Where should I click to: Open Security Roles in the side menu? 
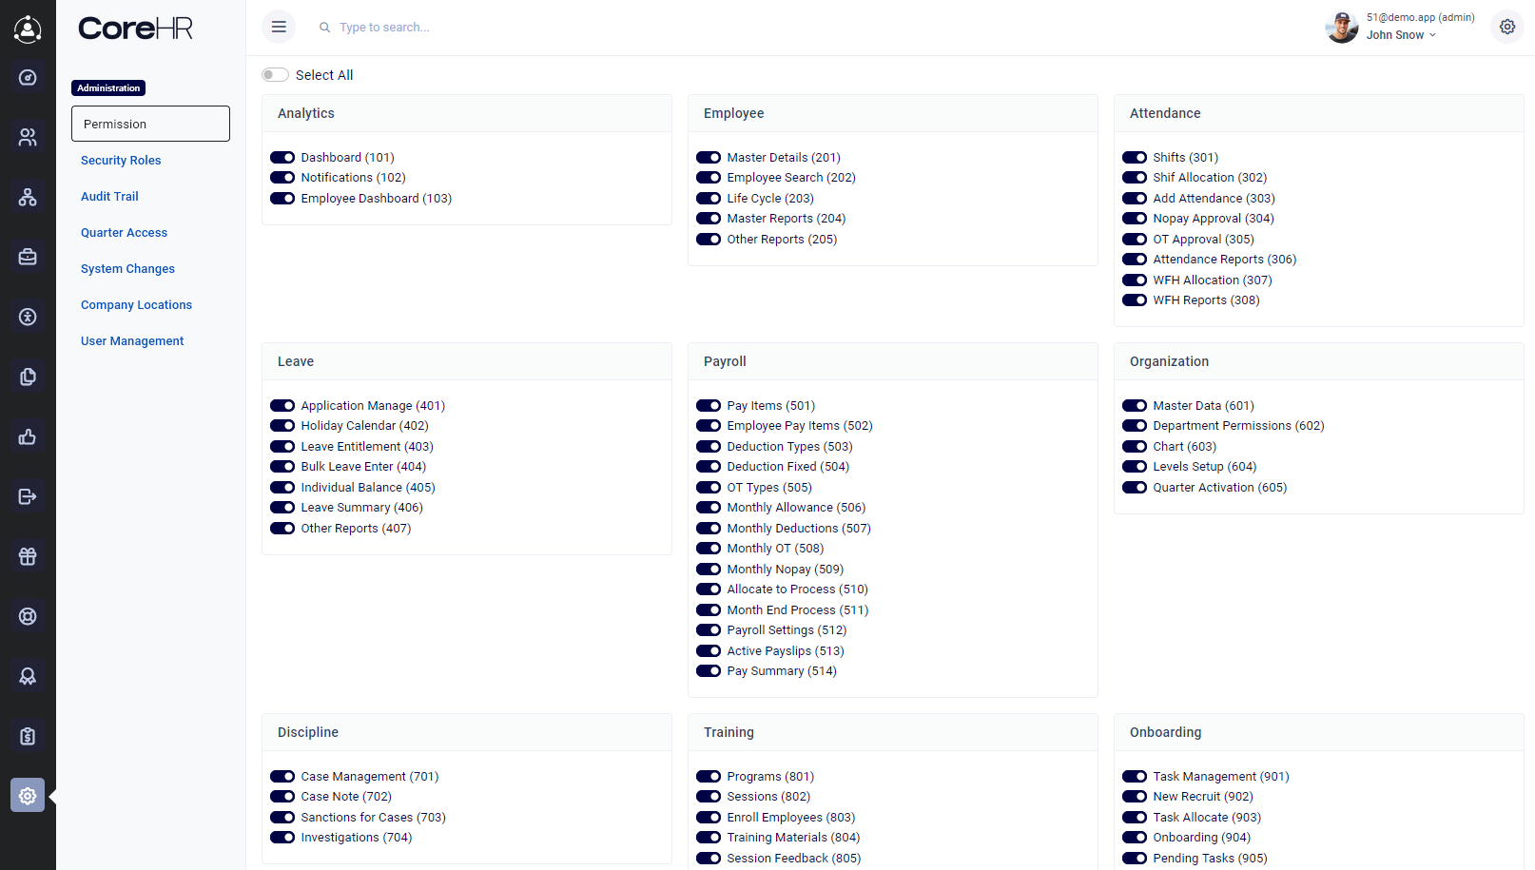click(121, 161)
